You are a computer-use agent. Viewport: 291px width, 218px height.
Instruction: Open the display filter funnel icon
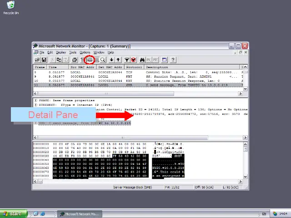click(127, 59)
